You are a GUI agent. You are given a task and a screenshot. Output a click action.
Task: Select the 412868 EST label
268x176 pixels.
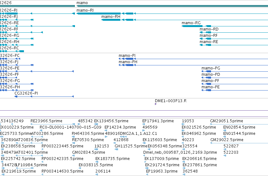point(121,140)
